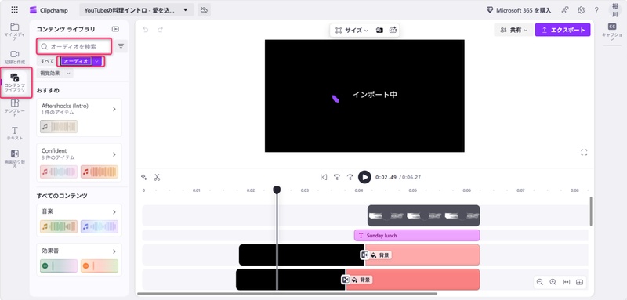Expand the 効果音 category
This screenshot has height=300, width=627.
[x=114, y=251]
